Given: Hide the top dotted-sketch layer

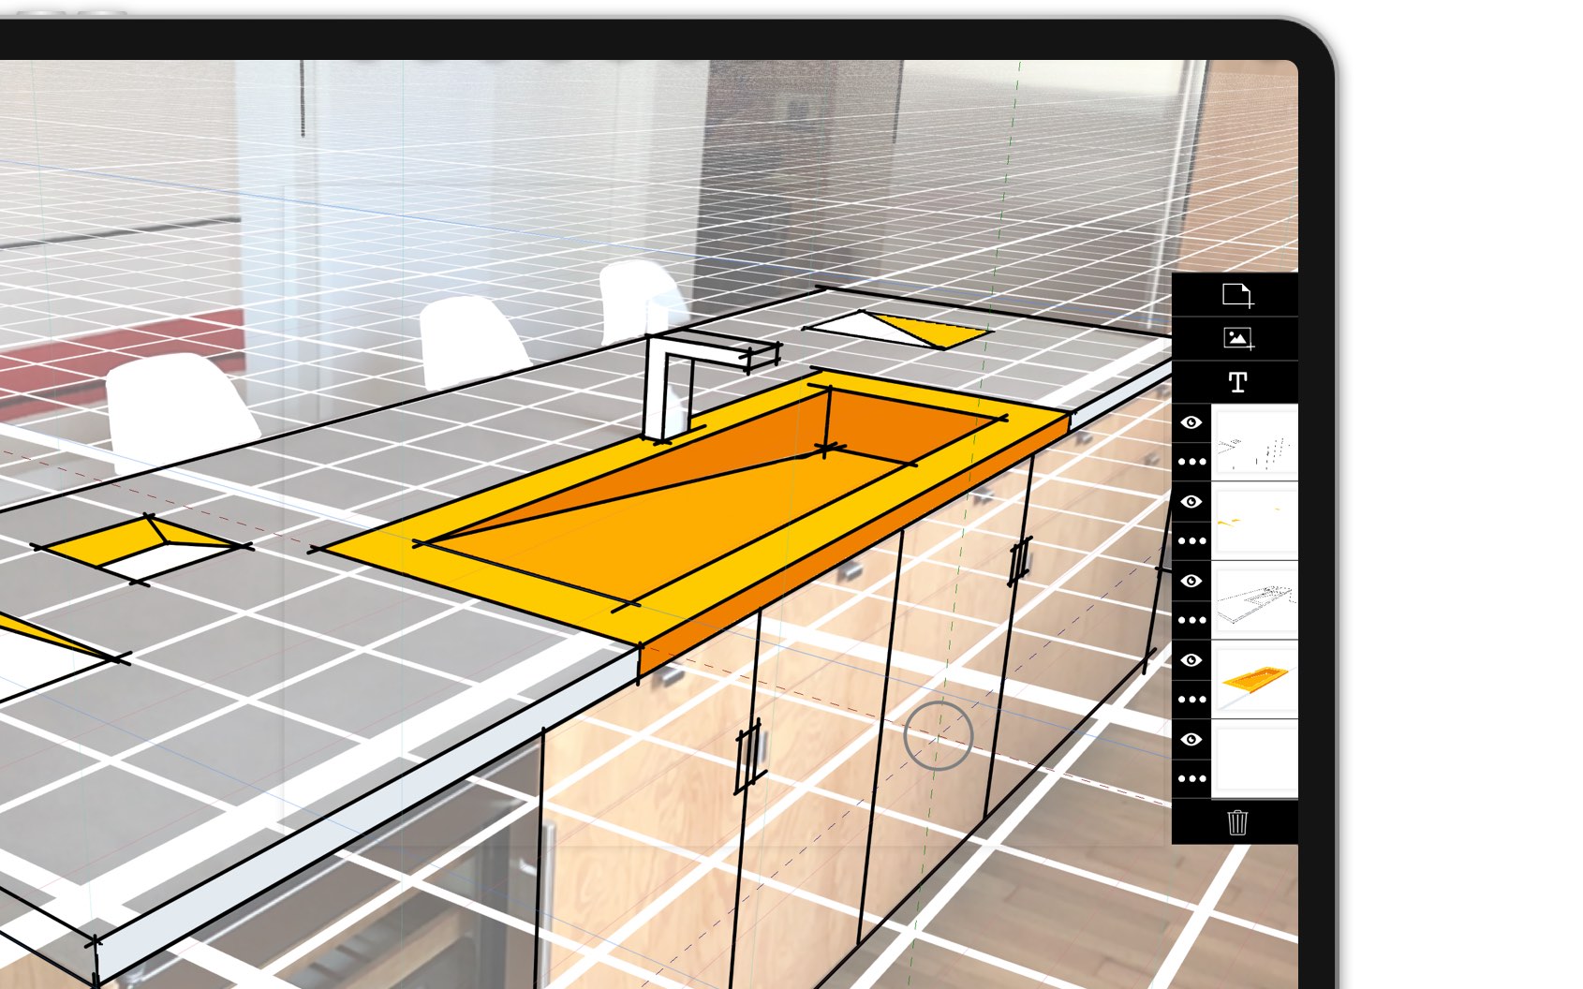Looking at the screenshot, I should (x=1191, y=423).
